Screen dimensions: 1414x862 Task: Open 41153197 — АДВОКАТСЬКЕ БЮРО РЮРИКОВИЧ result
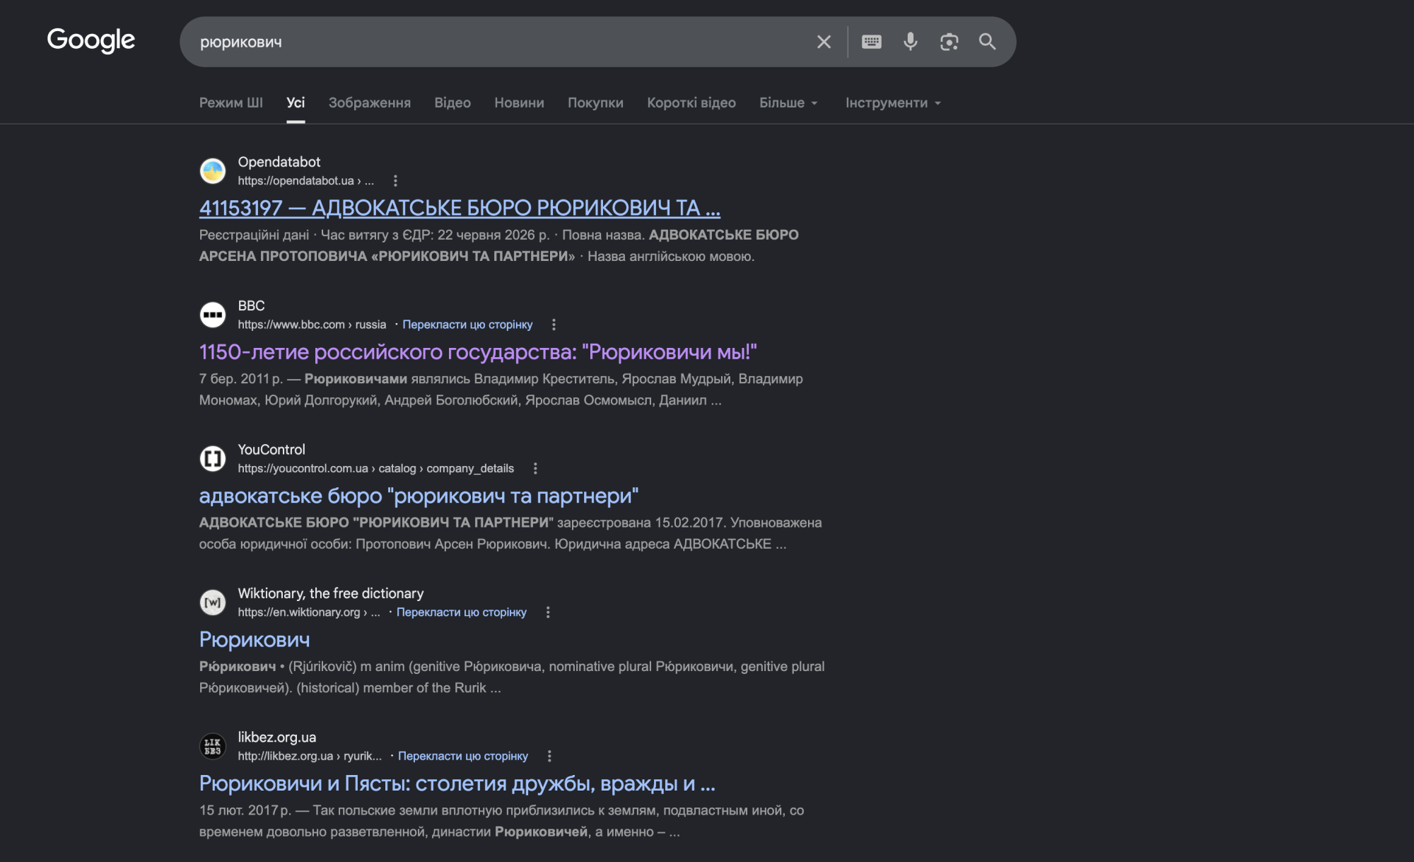(x=460, y=208)
